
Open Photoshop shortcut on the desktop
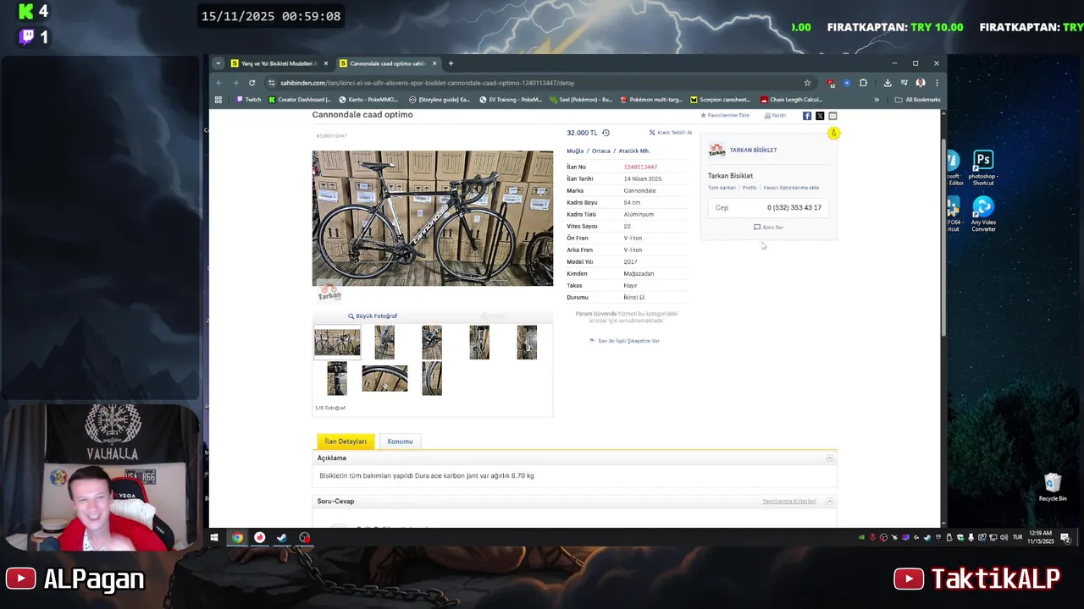pyautogui.click(x=983, y=167)
